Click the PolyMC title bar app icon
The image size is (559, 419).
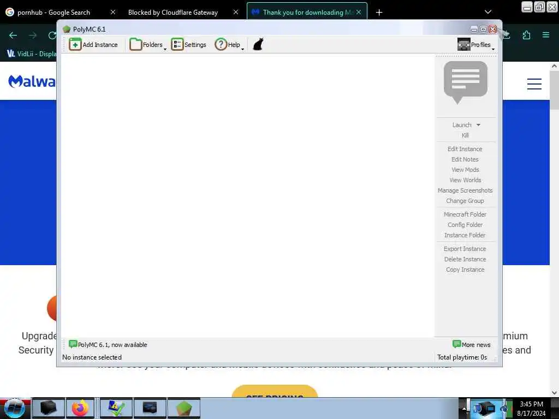(66, 29)
